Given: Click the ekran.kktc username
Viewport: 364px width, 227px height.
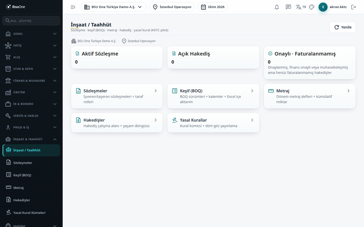Looking at the screenshot, I should point(338,7).
